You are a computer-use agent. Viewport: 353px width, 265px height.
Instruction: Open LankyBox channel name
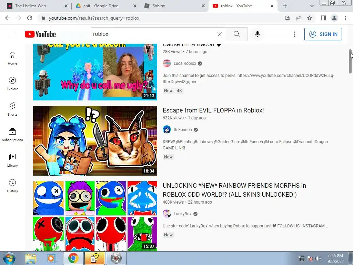click(182, 214)
